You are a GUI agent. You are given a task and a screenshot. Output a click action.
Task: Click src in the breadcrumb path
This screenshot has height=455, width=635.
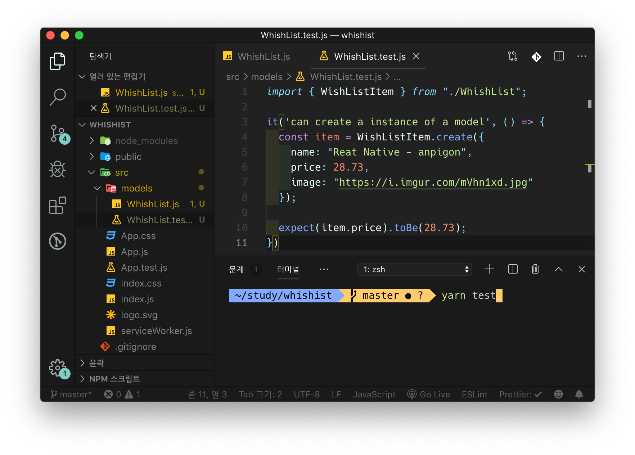point(233,77)
